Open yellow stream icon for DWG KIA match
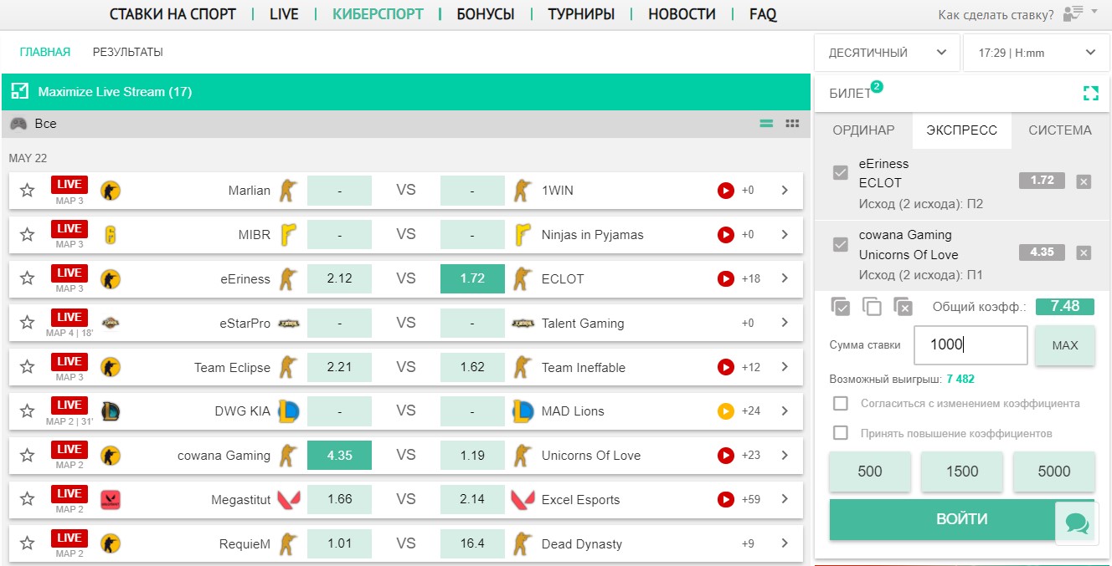The width and height of the screenshot is (1112, 566). tap(726, 411)
